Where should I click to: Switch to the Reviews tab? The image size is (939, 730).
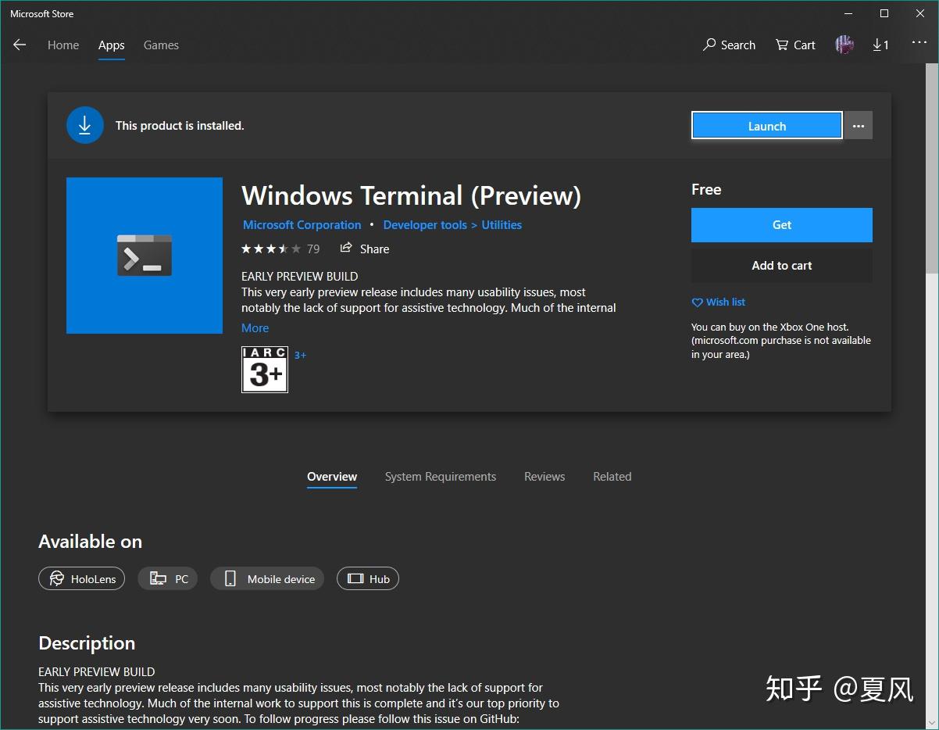click(x=544, y=476)
